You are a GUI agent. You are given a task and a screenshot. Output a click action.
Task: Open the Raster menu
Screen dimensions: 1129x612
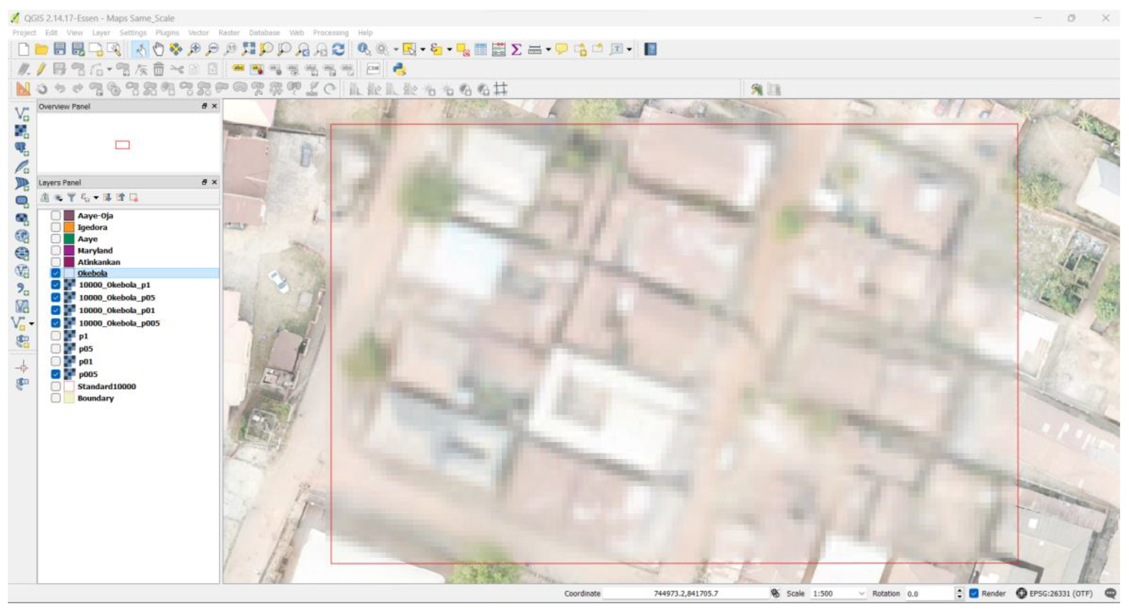click(x=229, y=33)
